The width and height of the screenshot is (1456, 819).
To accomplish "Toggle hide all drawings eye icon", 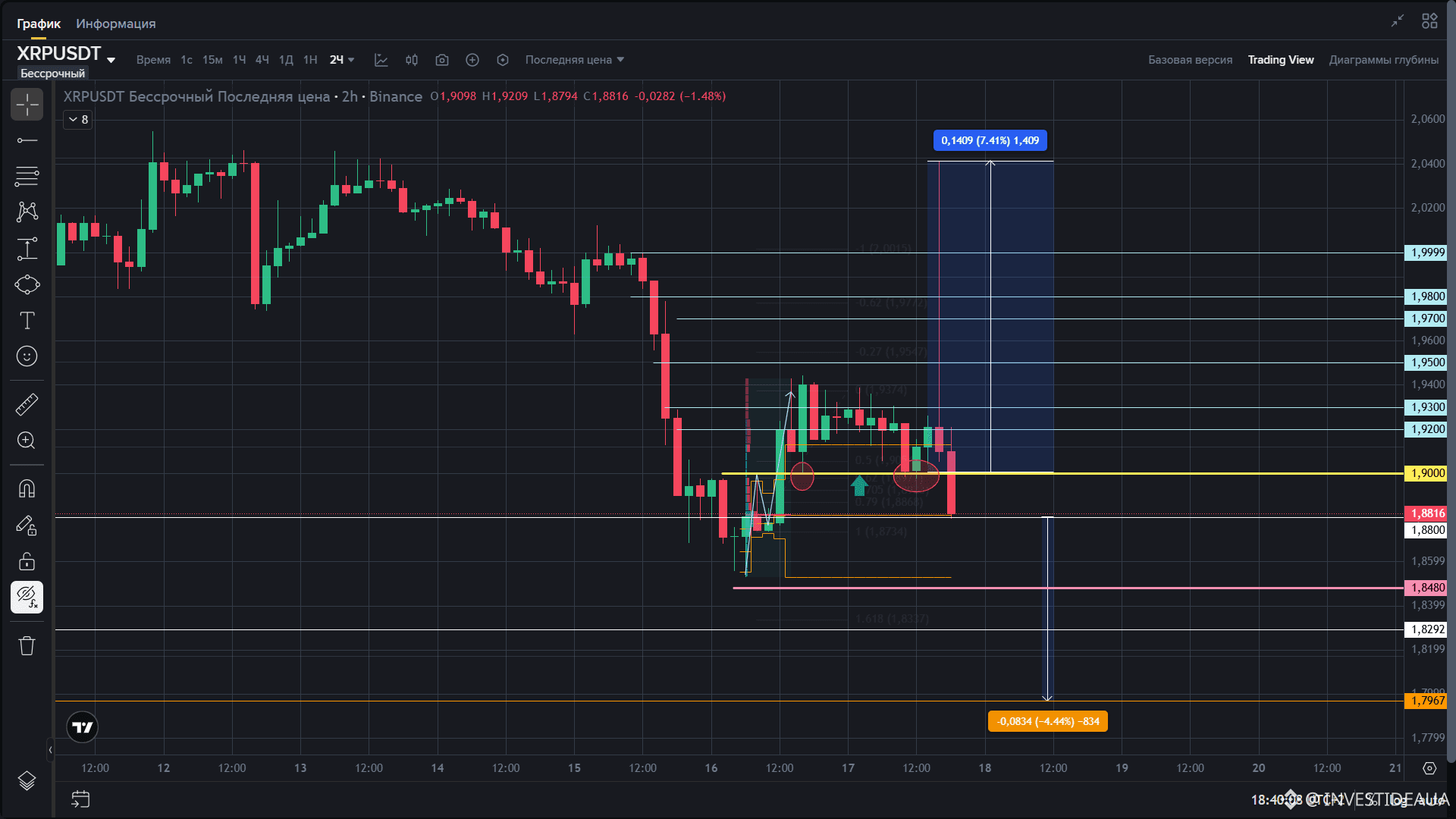I will pos(27,598).
